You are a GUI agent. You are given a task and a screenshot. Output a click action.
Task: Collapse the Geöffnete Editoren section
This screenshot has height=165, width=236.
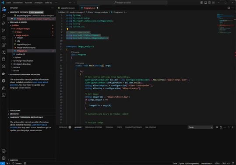(x=19, y=12)
